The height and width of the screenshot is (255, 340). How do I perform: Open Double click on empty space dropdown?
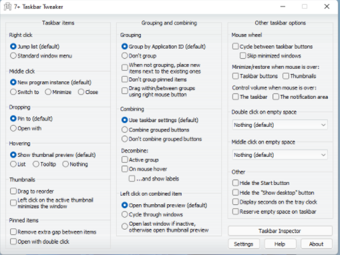280,125
